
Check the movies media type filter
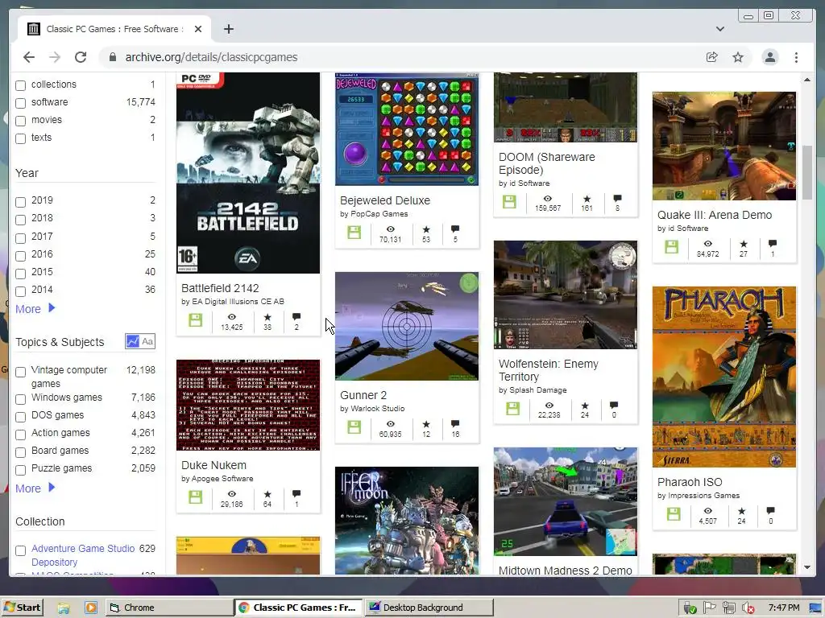[20, 121]
